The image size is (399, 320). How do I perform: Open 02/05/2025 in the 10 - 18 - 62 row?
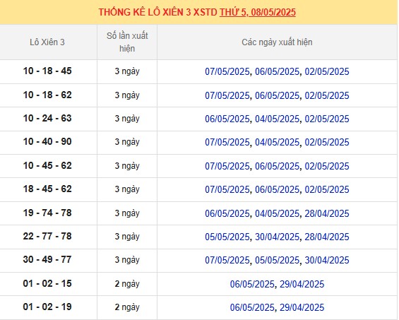click(327, 95)
